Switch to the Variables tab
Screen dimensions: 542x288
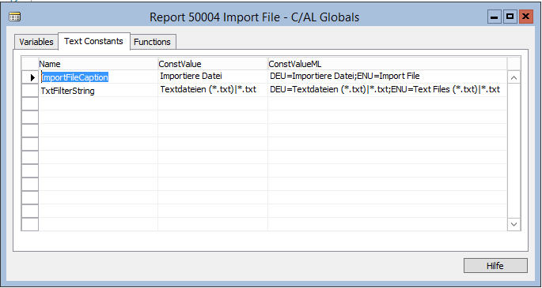[36, 42]
